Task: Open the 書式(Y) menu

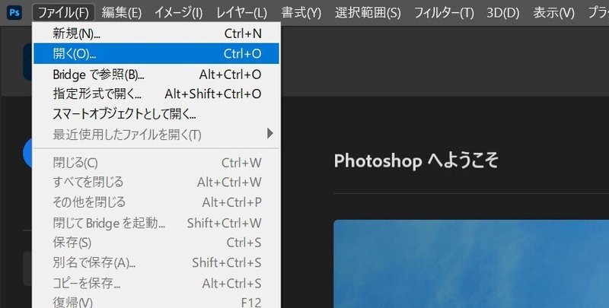Action: 301,13
